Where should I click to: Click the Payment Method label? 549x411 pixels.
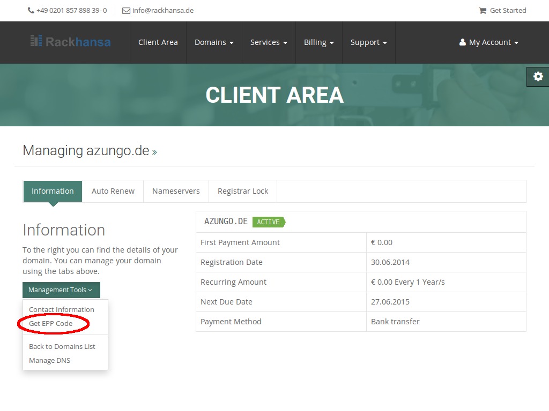point(231,322)
